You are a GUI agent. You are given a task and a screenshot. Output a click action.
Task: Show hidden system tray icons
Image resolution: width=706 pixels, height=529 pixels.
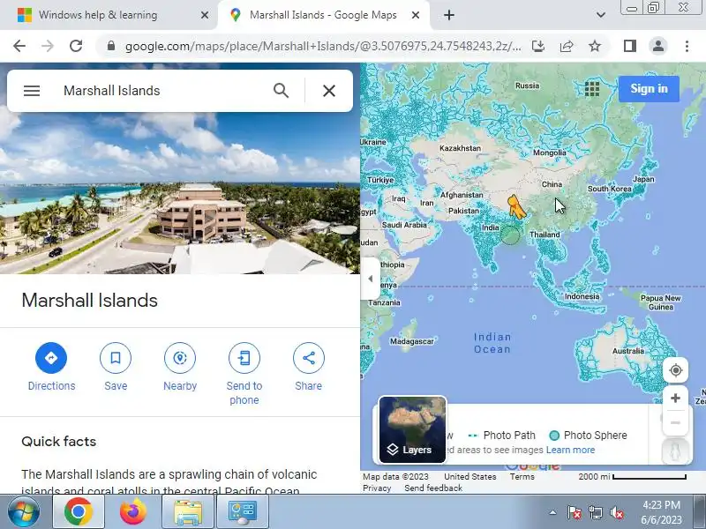[553, 512]
